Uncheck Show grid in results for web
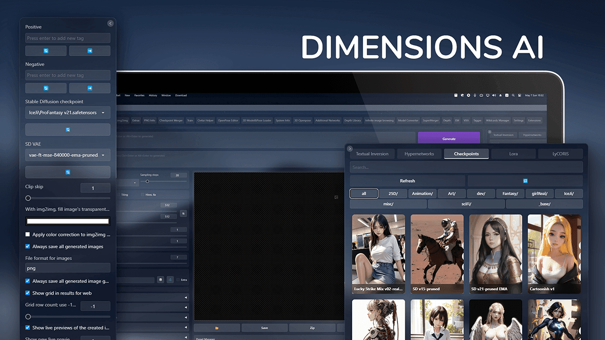 click(28, 293)
